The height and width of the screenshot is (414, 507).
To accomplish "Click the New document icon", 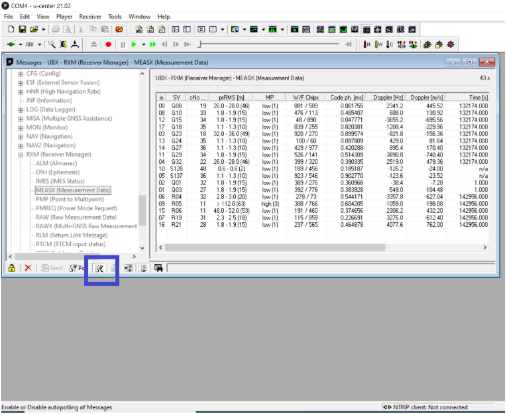I will point(11,29).
